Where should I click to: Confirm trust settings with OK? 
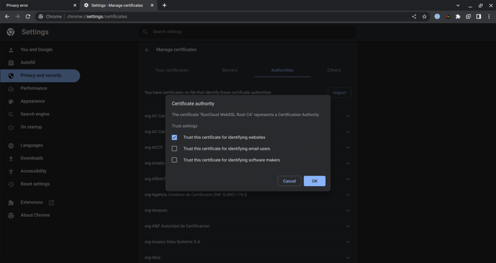click(314, 181)
